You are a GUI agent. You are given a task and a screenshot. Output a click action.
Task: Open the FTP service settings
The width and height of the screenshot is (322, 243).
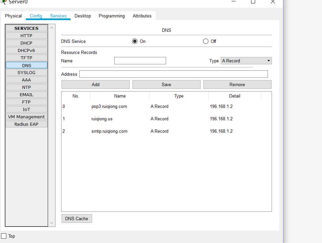[27, 102]
